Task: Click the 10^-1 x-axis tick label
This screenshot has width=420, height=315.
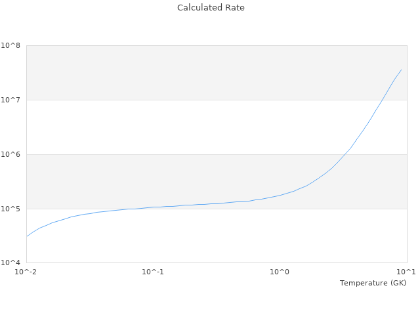Action: (x=153, y=272)
